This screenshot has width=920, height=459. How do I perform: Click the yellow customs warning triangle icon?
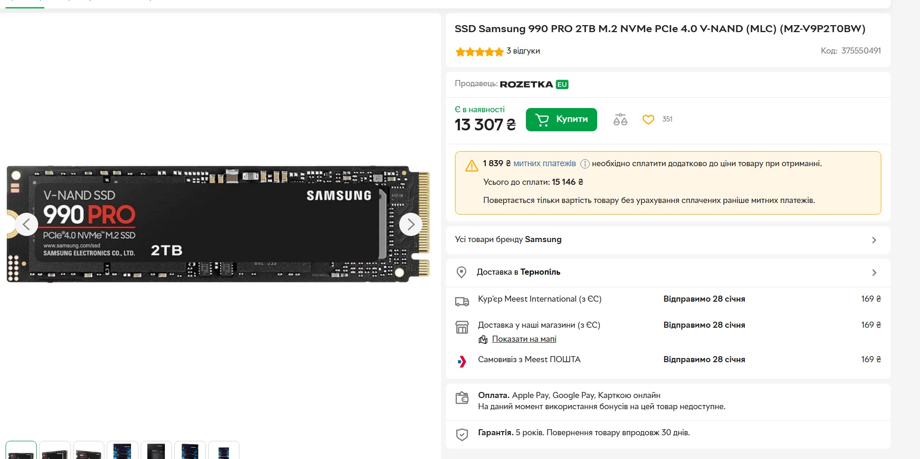pyautogui.click(x=471, y=166)
